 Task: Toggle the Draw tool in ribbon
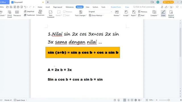163,13
